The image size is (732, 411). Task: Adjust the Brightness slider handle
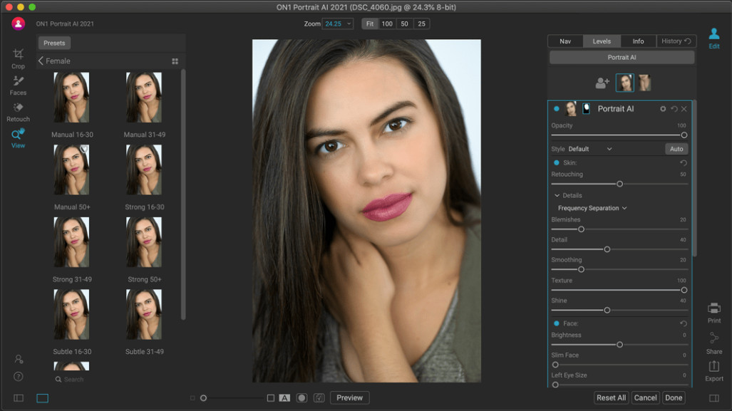coord(619,345)
